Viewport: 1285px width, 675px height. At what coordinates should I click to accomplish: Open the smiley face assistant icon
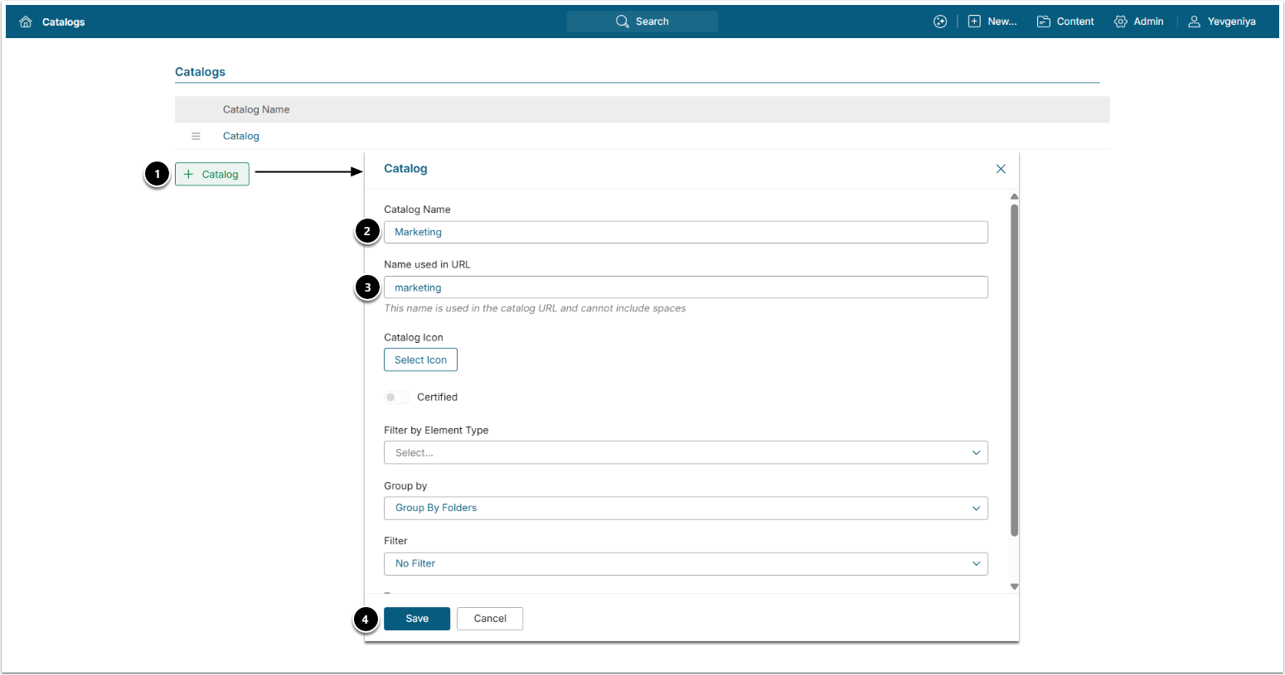(x=940, y=22)
